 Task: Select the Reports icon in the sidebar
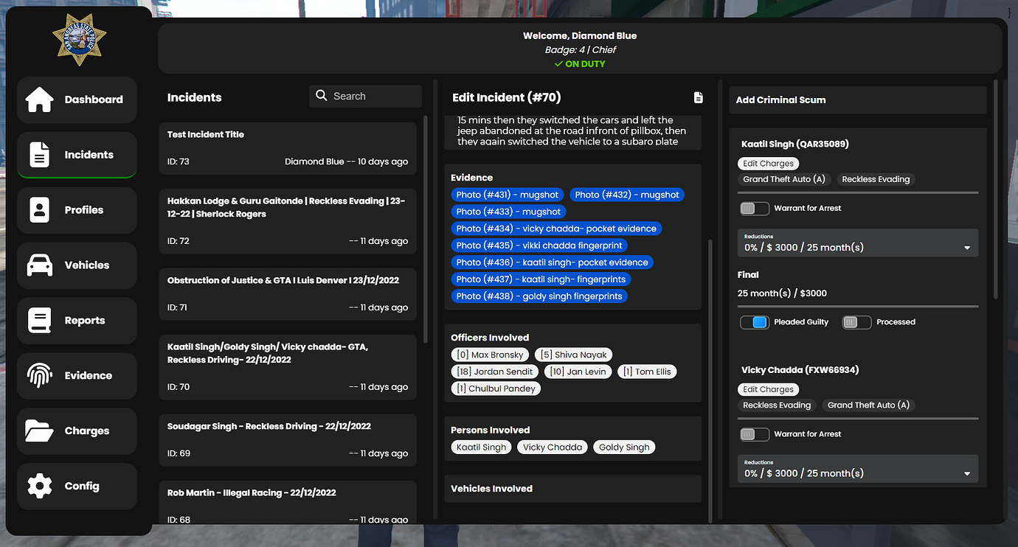[40, 320]
